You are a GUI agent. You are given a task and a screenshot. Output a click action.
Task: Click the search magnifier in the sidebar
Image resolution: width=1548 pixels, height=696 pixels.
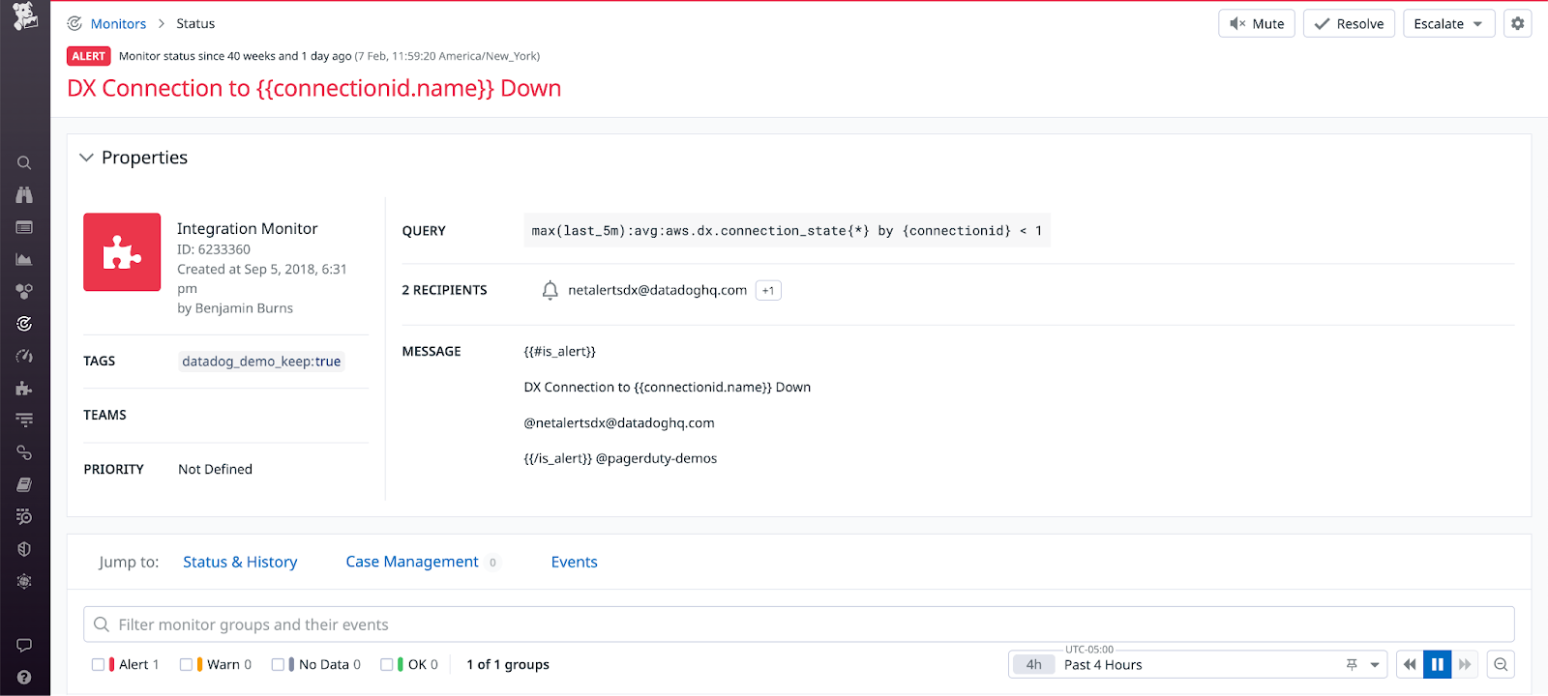click(24, 163)
